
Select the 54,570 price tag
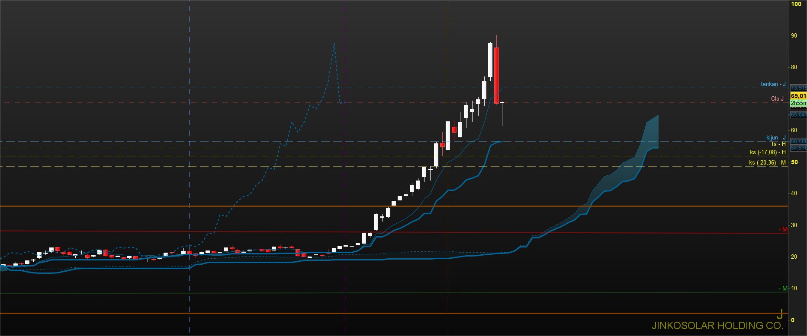pyautogui.click(x=798, y=148)
